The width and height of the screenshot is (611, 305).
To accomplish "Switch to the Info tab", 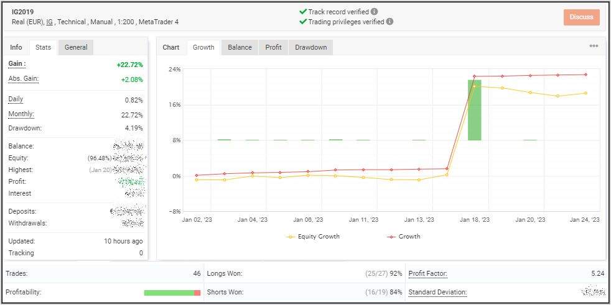I will tap(16, 47).
